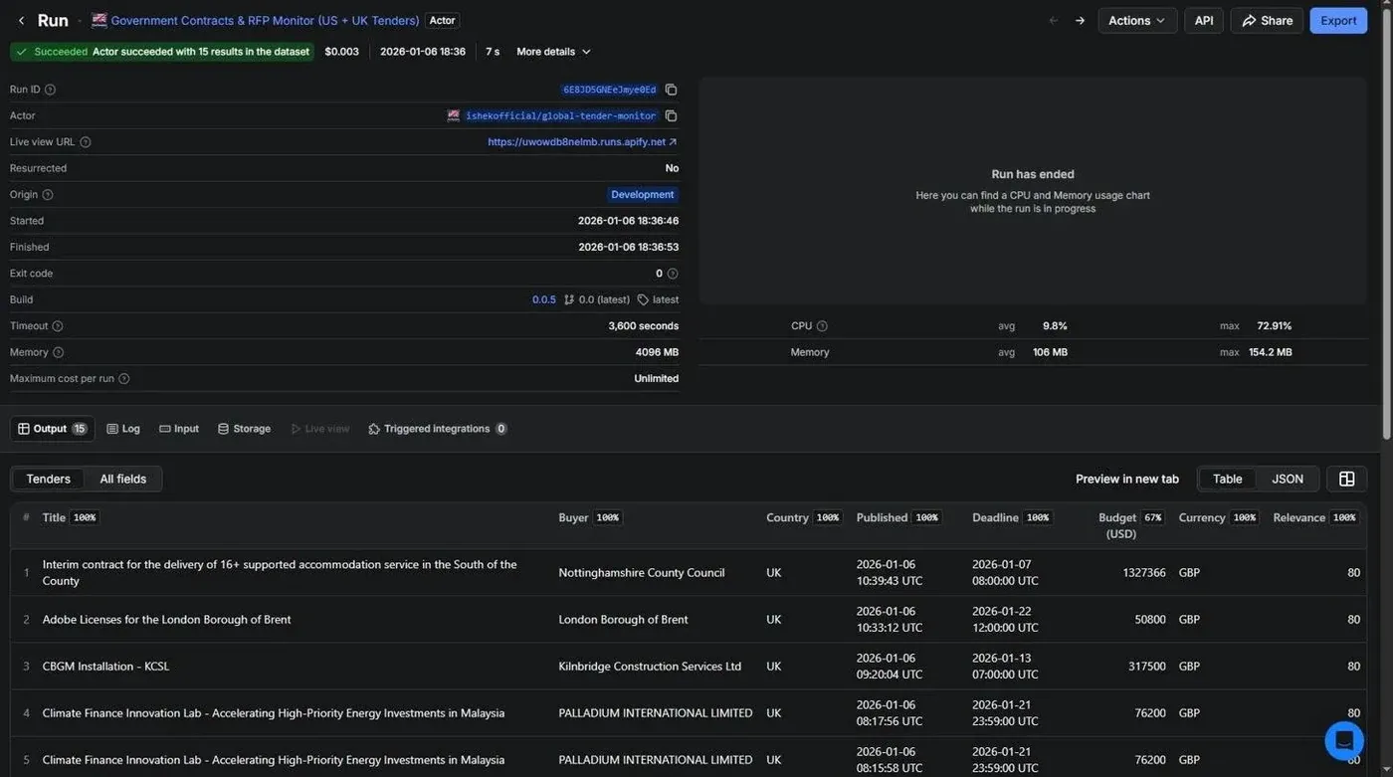Click the Development origin badge
The height and width of the screenshot is (777, 1393).
tap(643, 195)
